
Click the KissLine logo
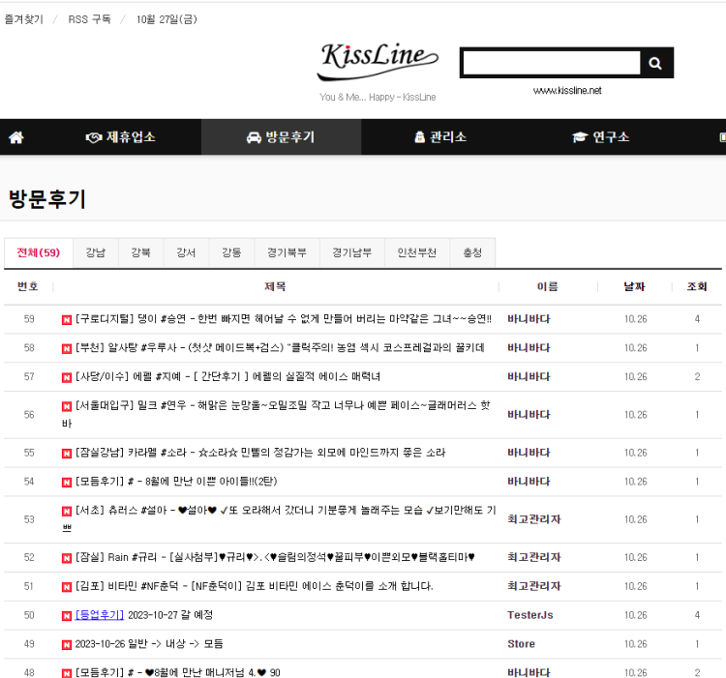(378, 63)
